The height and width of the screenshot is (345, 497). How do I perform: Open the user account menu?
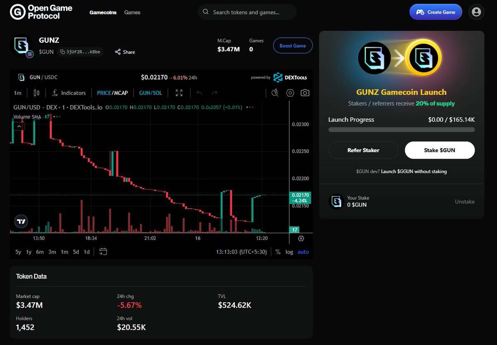(476, 12)
